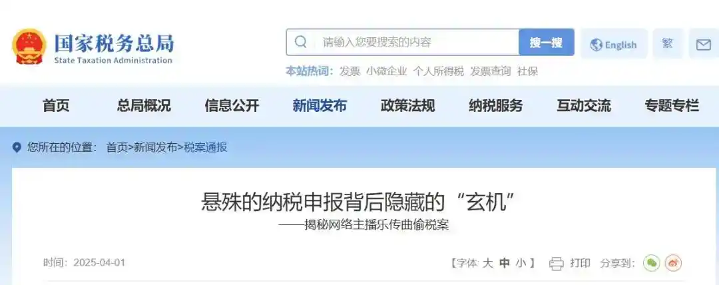This screenshot has width=719, height=285.
Task: Set font size to 大
Action: [x=488, y=263]
